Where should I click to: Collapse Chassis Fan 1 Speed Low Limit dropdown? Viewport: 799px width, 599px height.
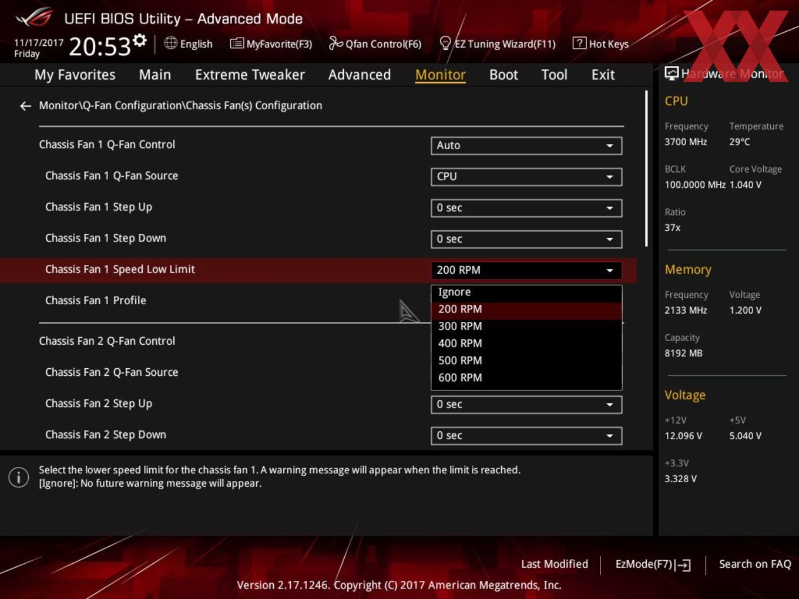[526, 270]
